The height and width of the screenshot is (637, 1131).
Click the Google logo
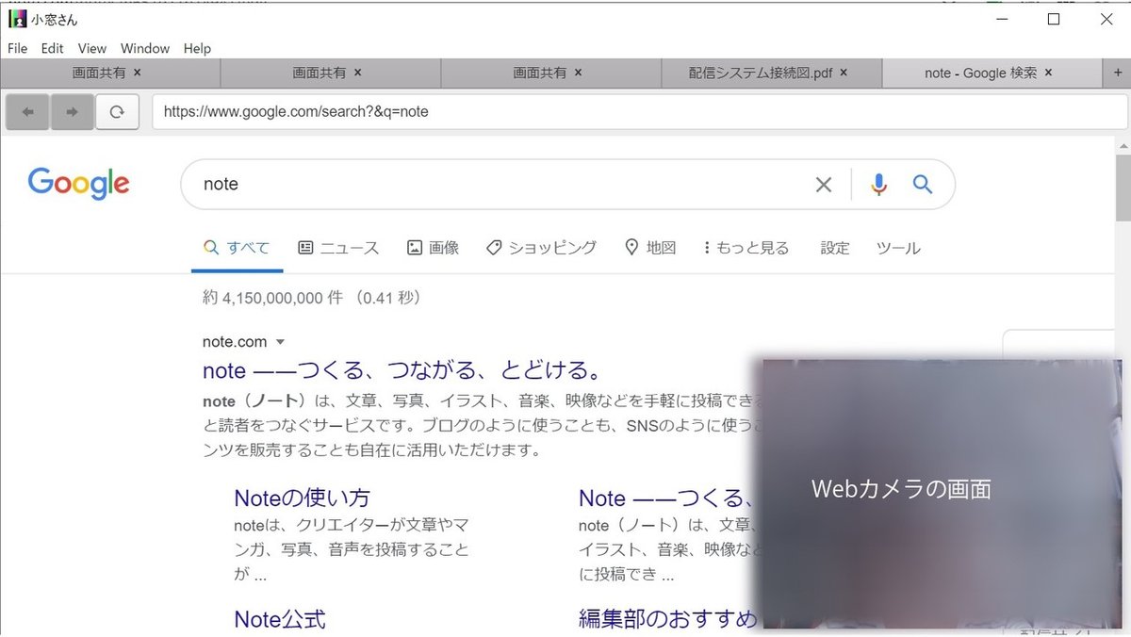[x=79, y=184]
